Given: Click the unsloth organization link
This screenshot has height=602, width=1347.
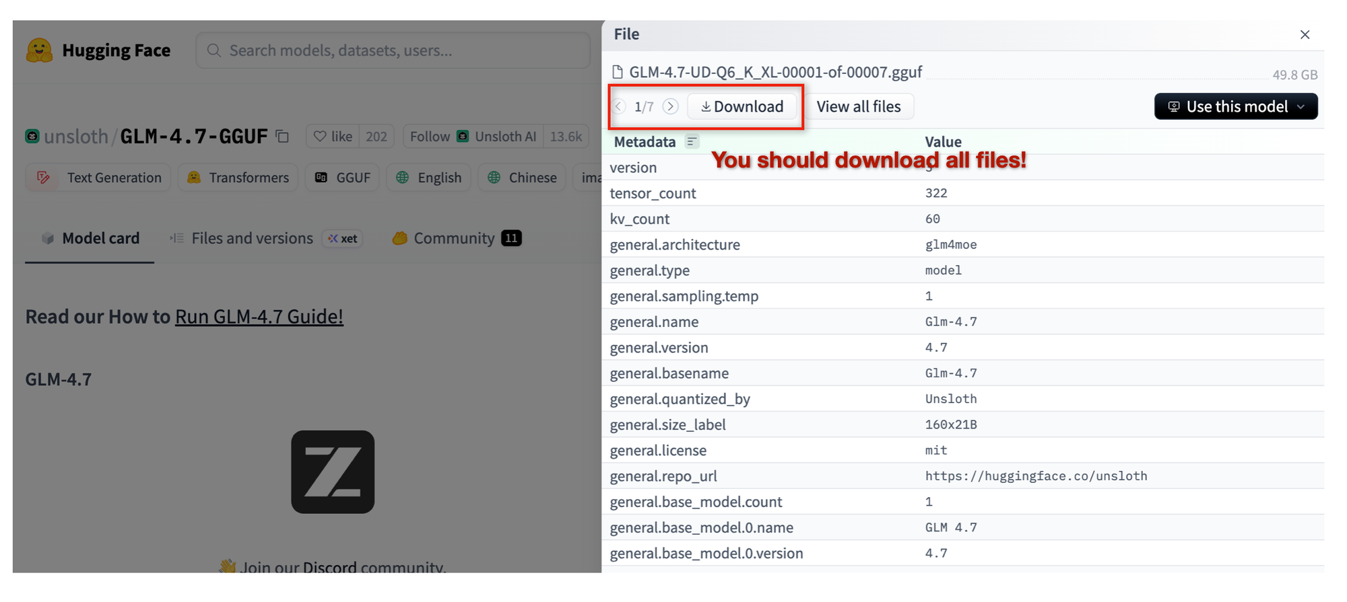Looking at the screenshot, I should tap(75, 137).
